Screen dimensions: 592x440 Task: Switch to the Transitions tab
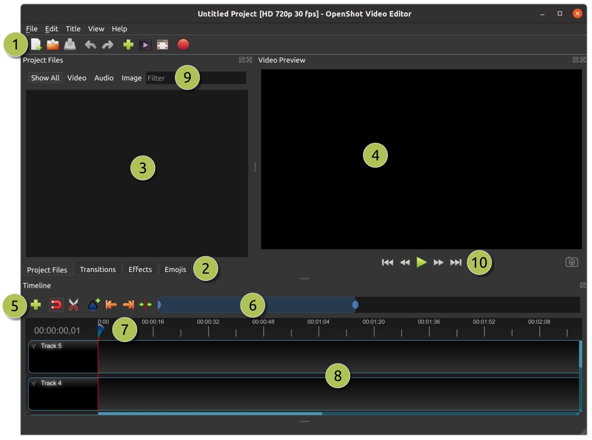pyautogui.click(x=98, y=269)
